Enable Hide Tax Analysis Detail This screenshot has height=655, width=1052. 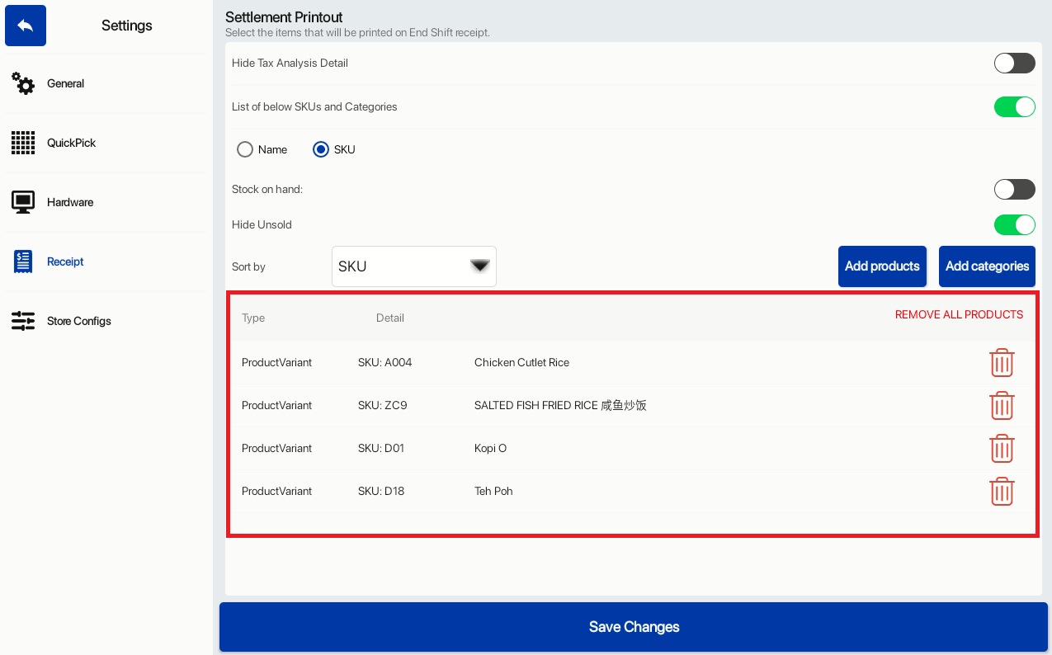[1015, 63]
